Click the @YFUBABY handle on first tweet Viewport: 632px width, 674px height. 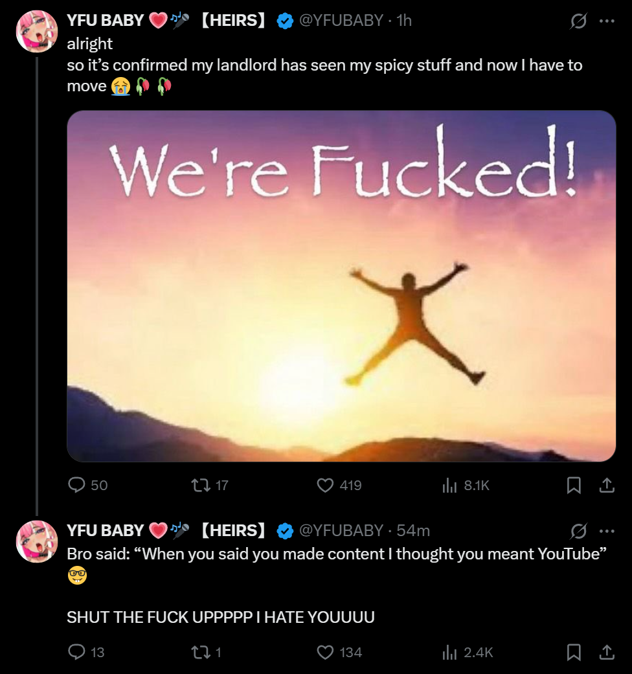pos(340,21)
